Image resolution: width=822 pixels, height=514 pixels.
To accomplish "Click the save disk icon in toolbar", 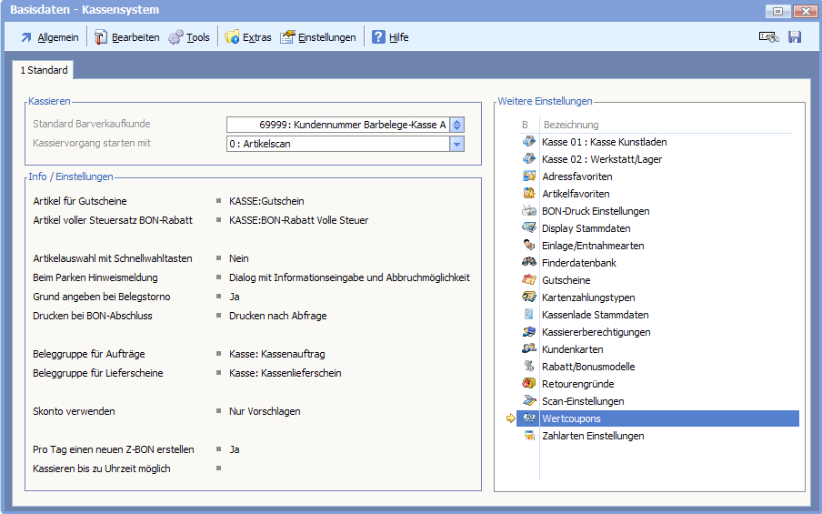I will coord(794,37).
